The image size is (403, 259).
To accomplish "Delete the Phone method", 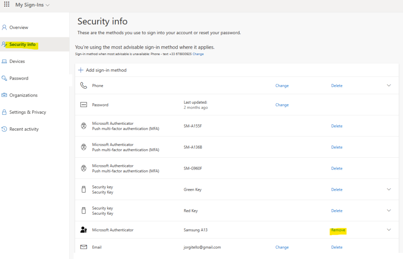I will [x=337, y=86].
